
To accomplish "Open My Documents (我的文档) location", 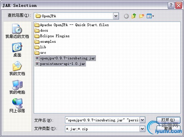I will [17, 68].
